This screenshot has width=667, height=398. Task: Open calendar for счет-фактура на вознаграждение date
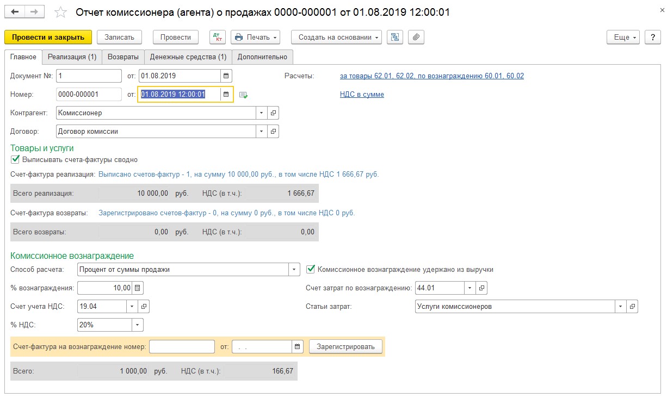297,347
